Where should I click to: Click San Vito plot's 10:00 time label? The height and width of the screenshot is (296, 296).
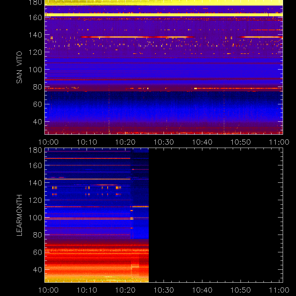pyautogui.click(x=48, y=142)
